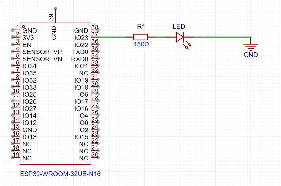
Task: Click the IO0 pin label
Action: pyautogui.click(x=83, y=123)
